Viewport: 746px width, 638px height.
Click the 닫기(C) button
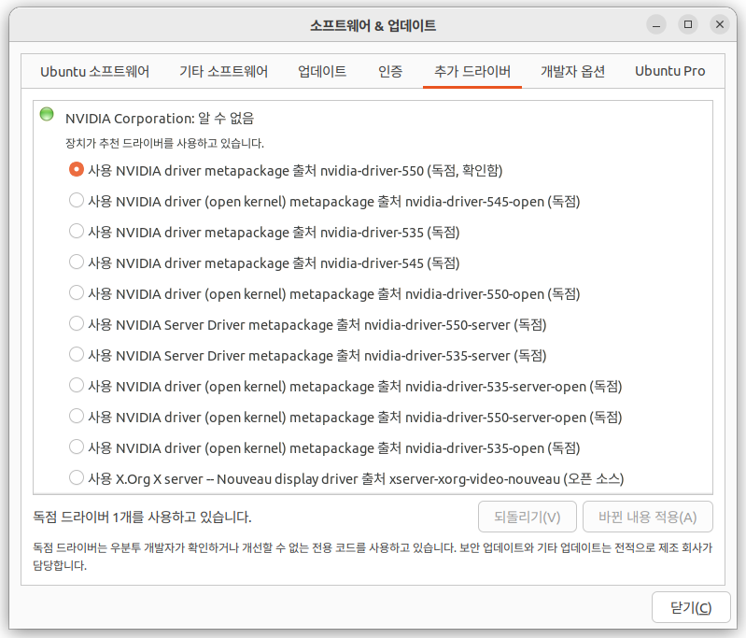(691, 607)
